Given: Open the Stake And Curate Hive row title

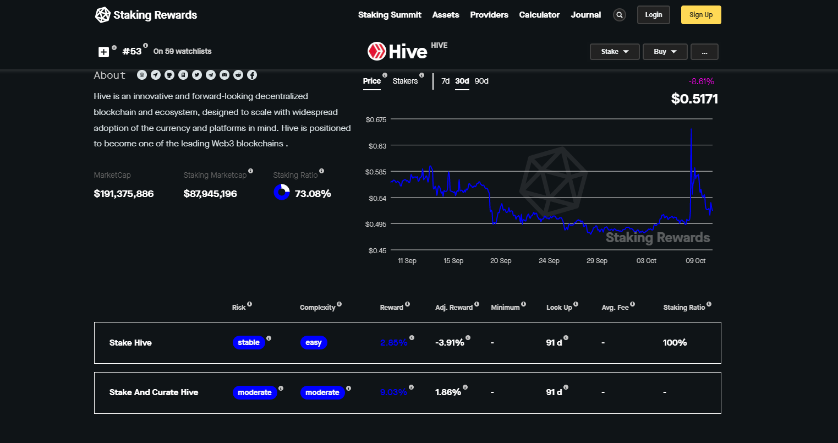Looking at the screenshot, I should [154, 392].
